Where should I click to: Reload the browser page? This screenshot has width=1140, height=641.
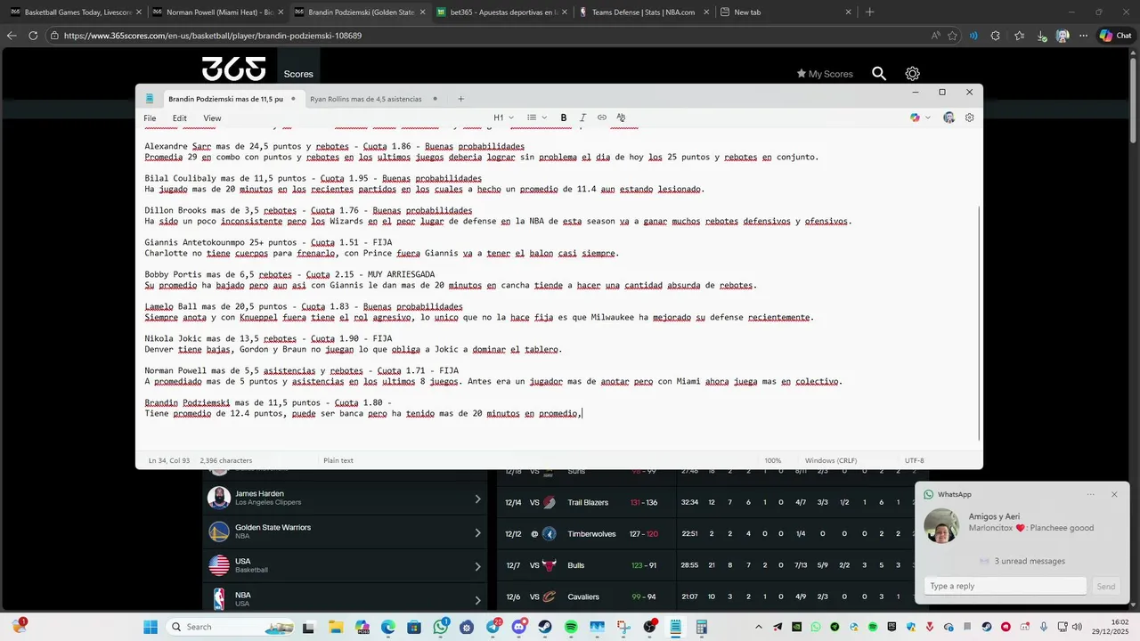tap(33, 36)
